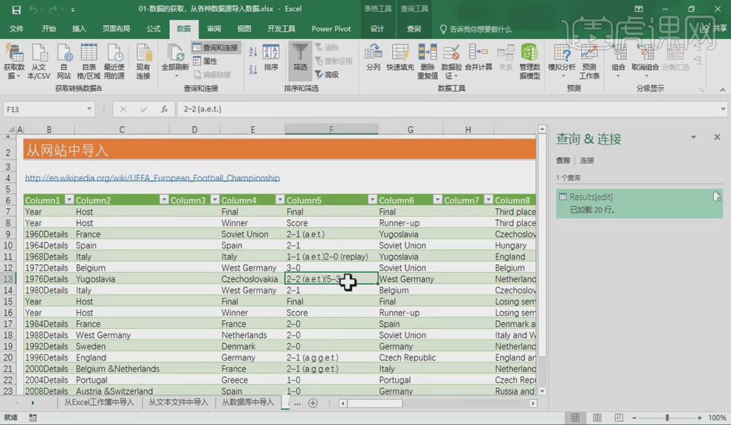This screenshot has width=731, height=425.
Task: Add a new sheet with plus button
Action: click(x=313, y=403)
